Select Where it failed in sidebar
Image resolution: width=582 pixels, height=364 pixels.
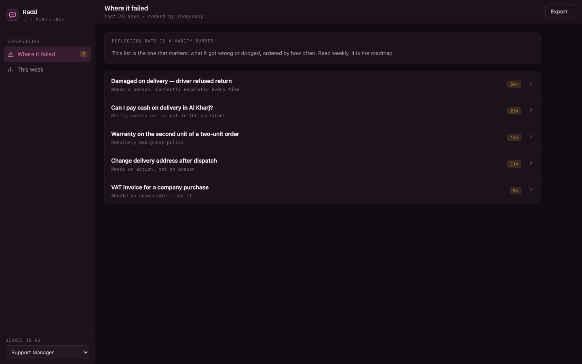tap(47, 54)
